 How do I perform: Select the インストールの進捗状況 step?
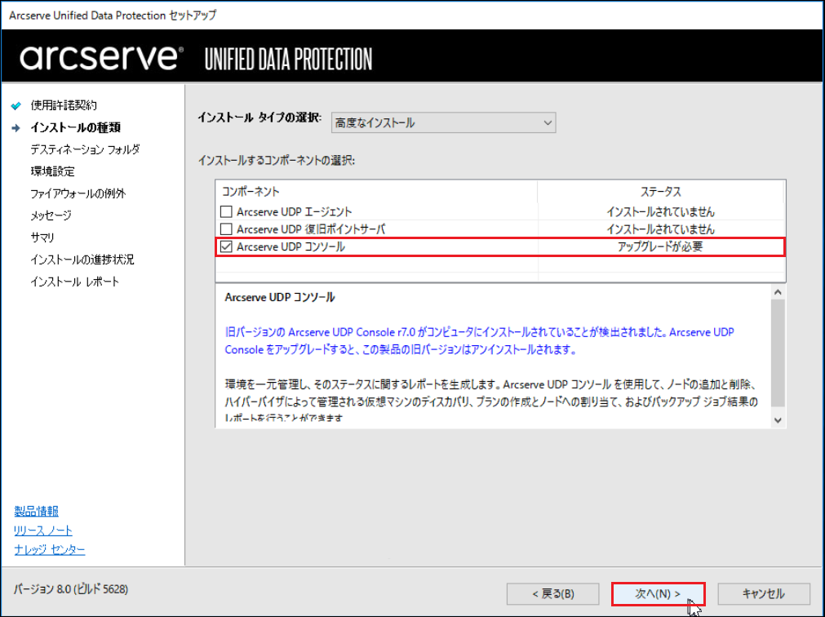coord(82,260)
